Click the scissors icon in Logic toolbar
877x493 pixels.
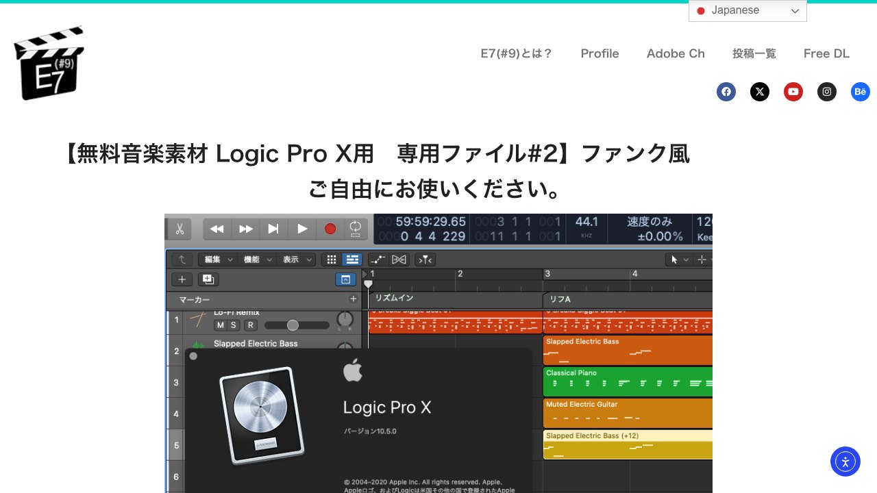179,229
